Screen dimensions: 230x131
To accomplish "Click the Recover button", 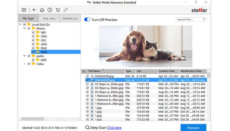I will click(193, 127).
